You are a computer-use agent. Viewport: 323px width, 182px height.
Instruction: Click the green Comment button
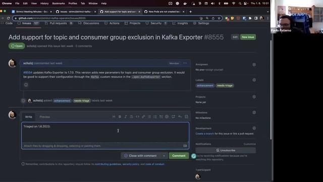(x=179, y=156)
